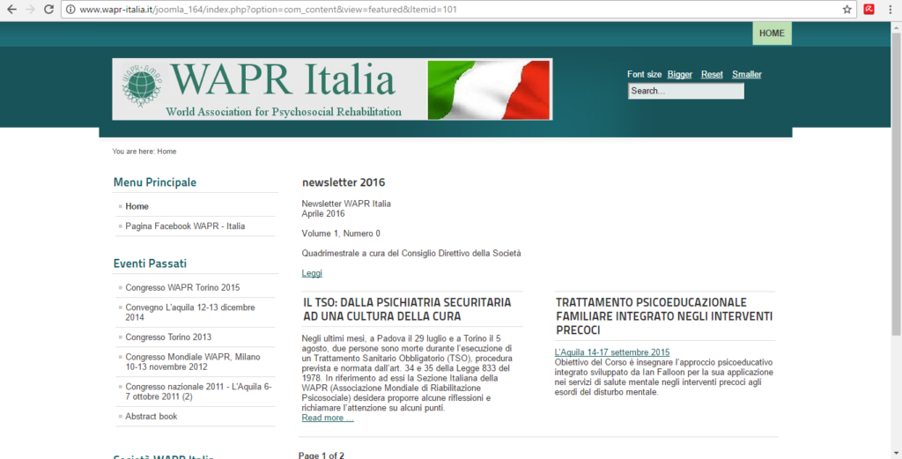Screen dimensions: 902x459
Task: Bookmark this page with the star icon
Action: pos(847,9)
